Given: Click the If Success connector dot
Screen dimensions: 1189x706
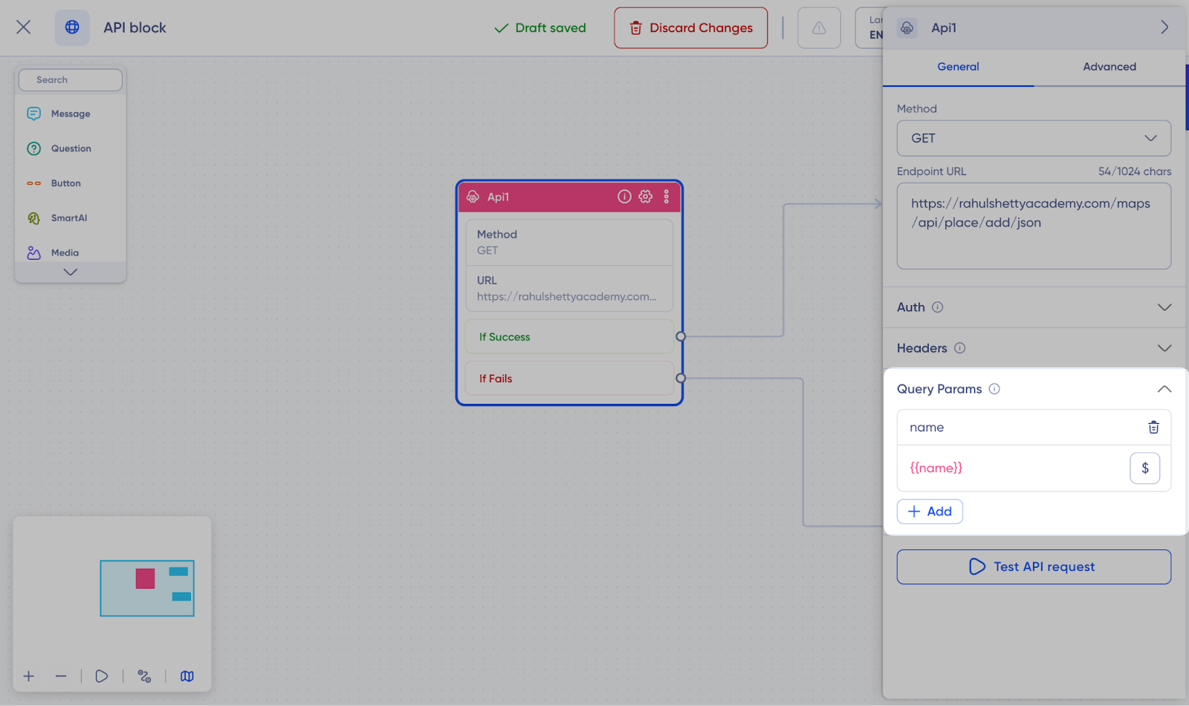Looking at the screenshot, I should coord(681,337).
